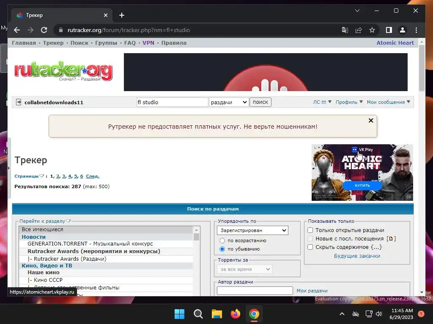Go to results page 6
The height and width of the screenshot is (324, 433).
coord(82,176)
